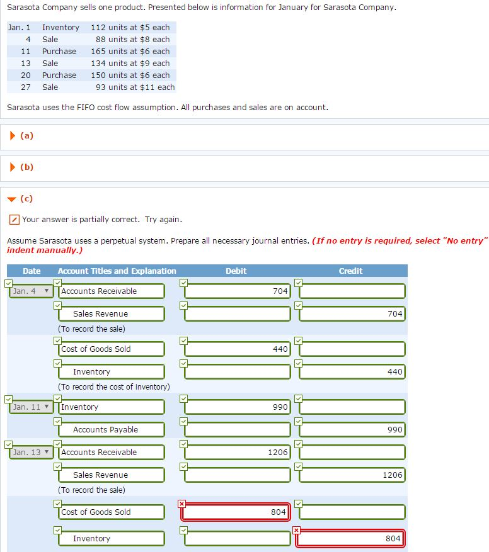
Task: Click the credit field showing 704
Action: pos(352,313)
